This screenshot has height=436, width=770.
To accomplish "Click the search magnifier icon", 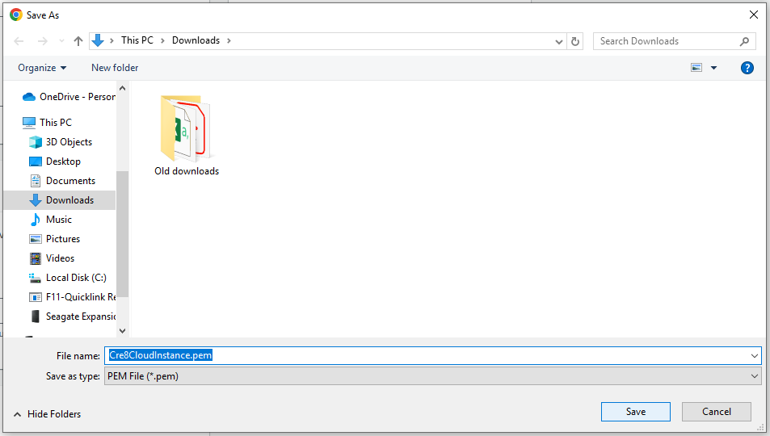I will tap(744, 41).
